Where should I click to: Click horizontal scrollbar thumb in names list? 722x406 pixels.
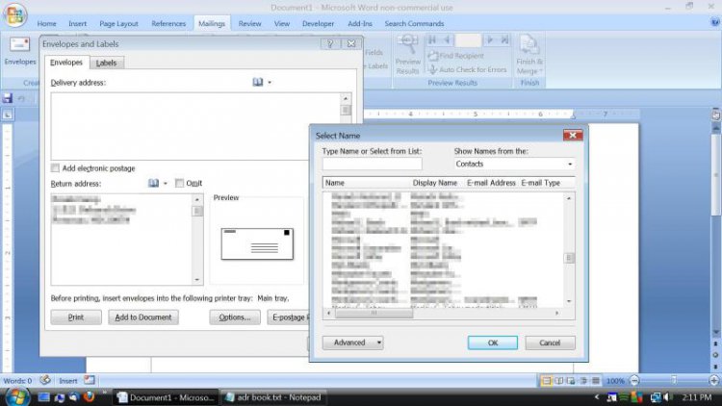tap(374, 313)
